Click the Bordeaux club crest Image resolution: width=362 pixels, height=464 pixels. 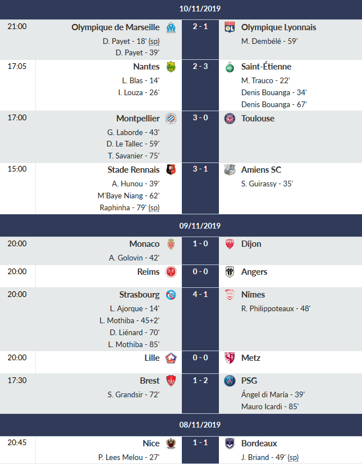coord(230,443)
